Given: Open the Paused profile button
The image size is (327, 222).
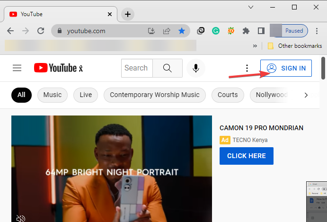Looking at the screenshot, I should point(289,31).
